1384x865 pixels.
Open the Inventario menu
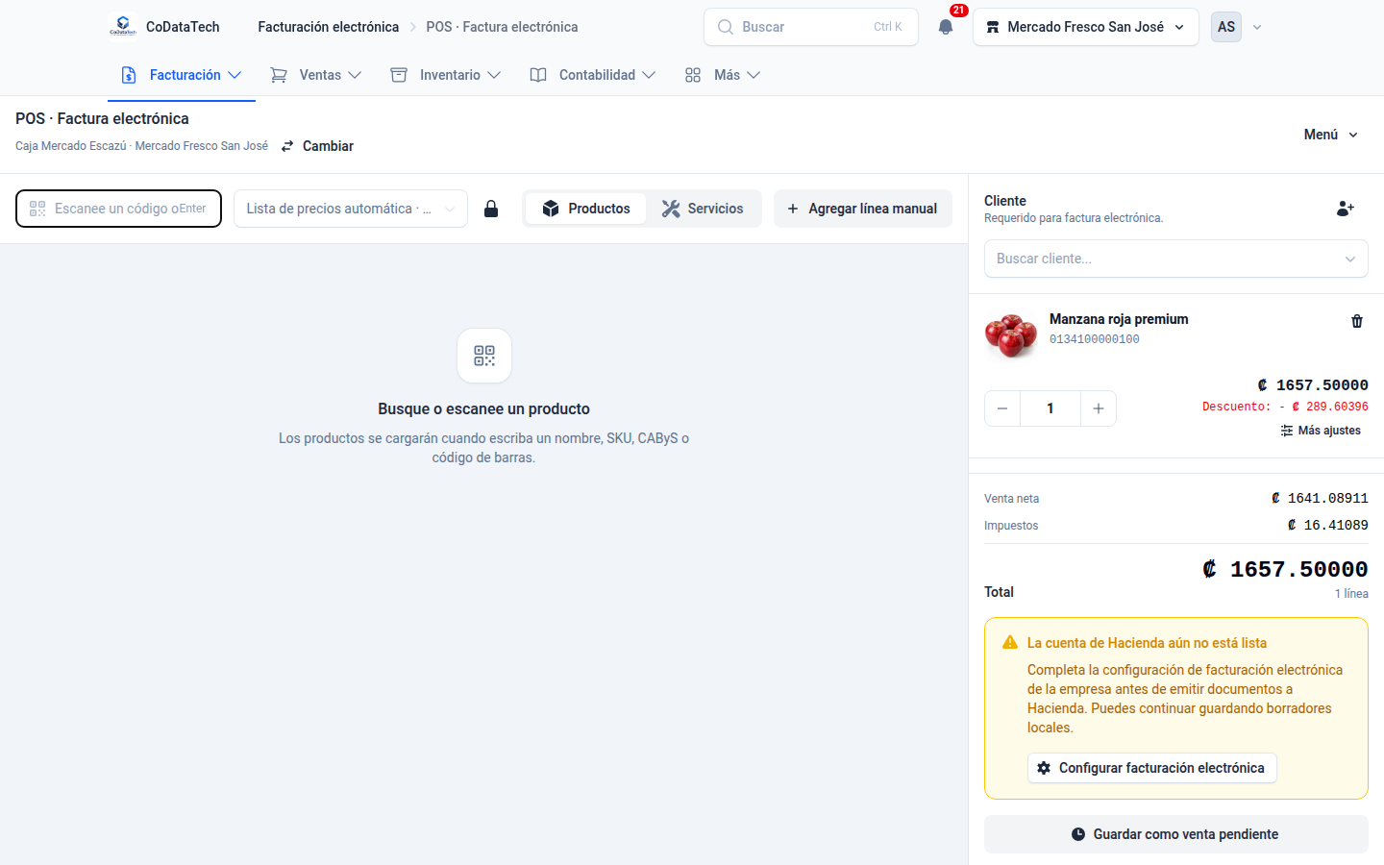[x=446, y=75]
